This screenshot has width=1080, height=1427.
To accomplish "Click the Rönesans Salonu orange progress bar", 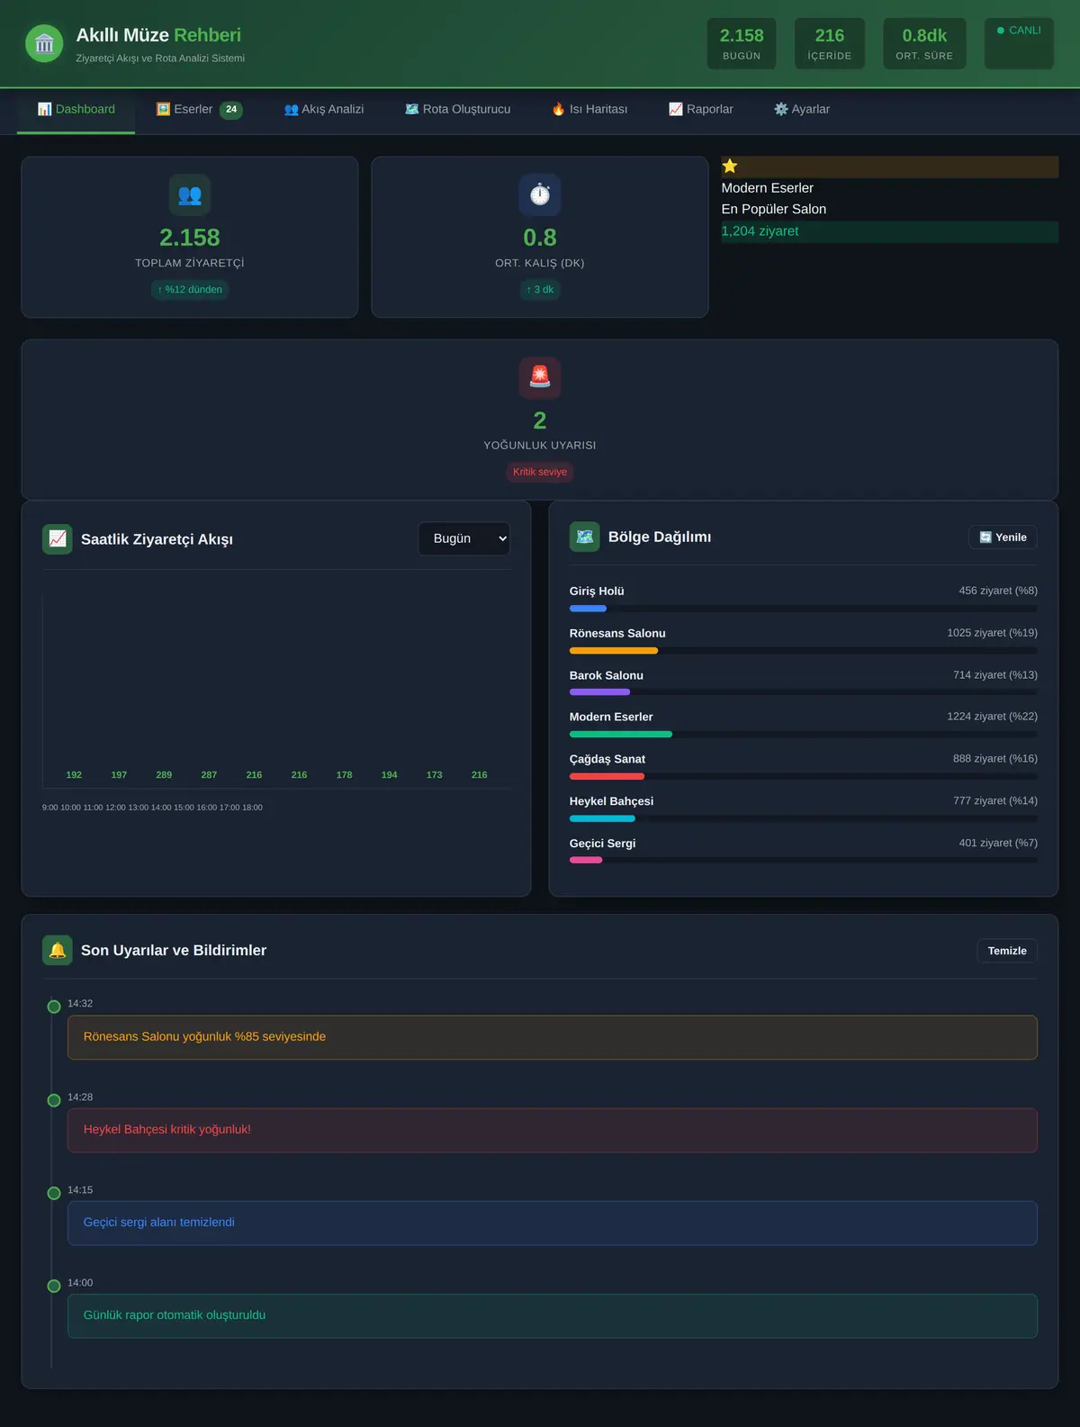I will (614, 651).
